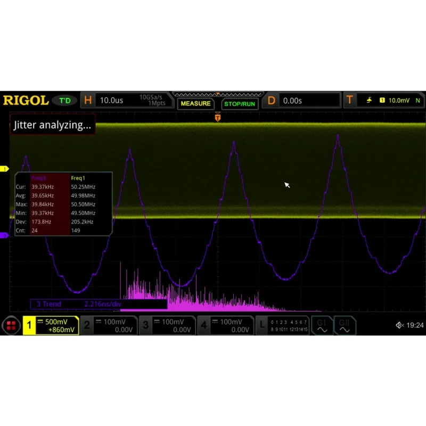426x426 pixels.
Task: Click the trigger source channel 1 badge
Action: pos(382,100)
